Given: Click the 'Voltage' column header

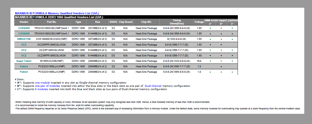Looking at the screenshot, I should 199,22.
